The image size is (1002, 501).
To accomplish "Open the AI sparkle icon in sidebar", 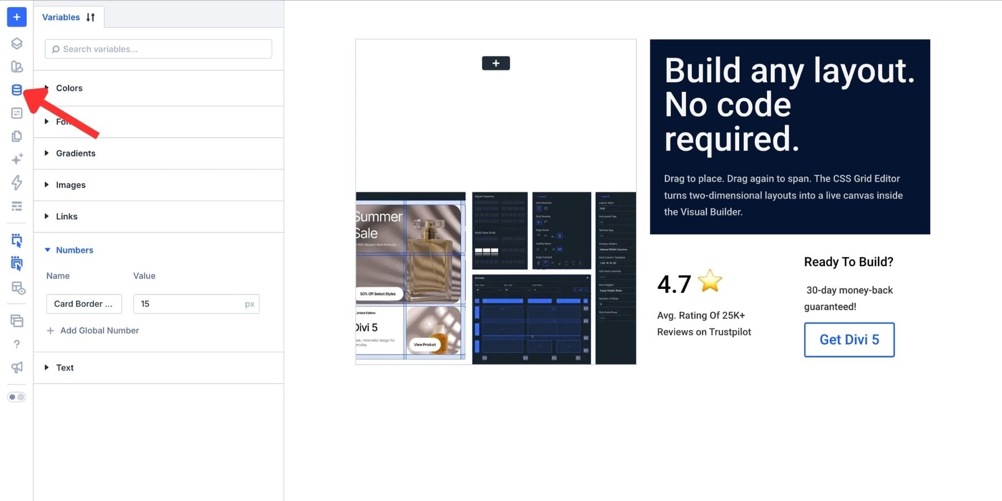I will 17,159.
